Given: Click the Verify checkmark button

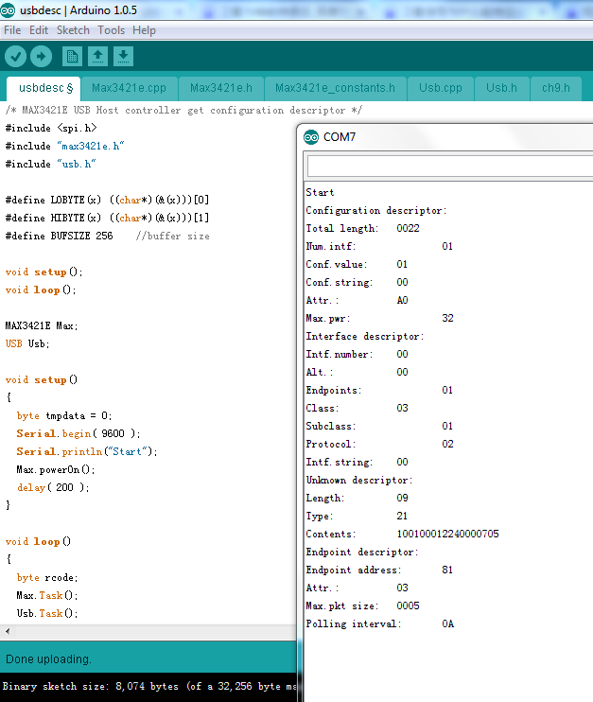Looking at the screenshot, I should (x=16, y=57).
